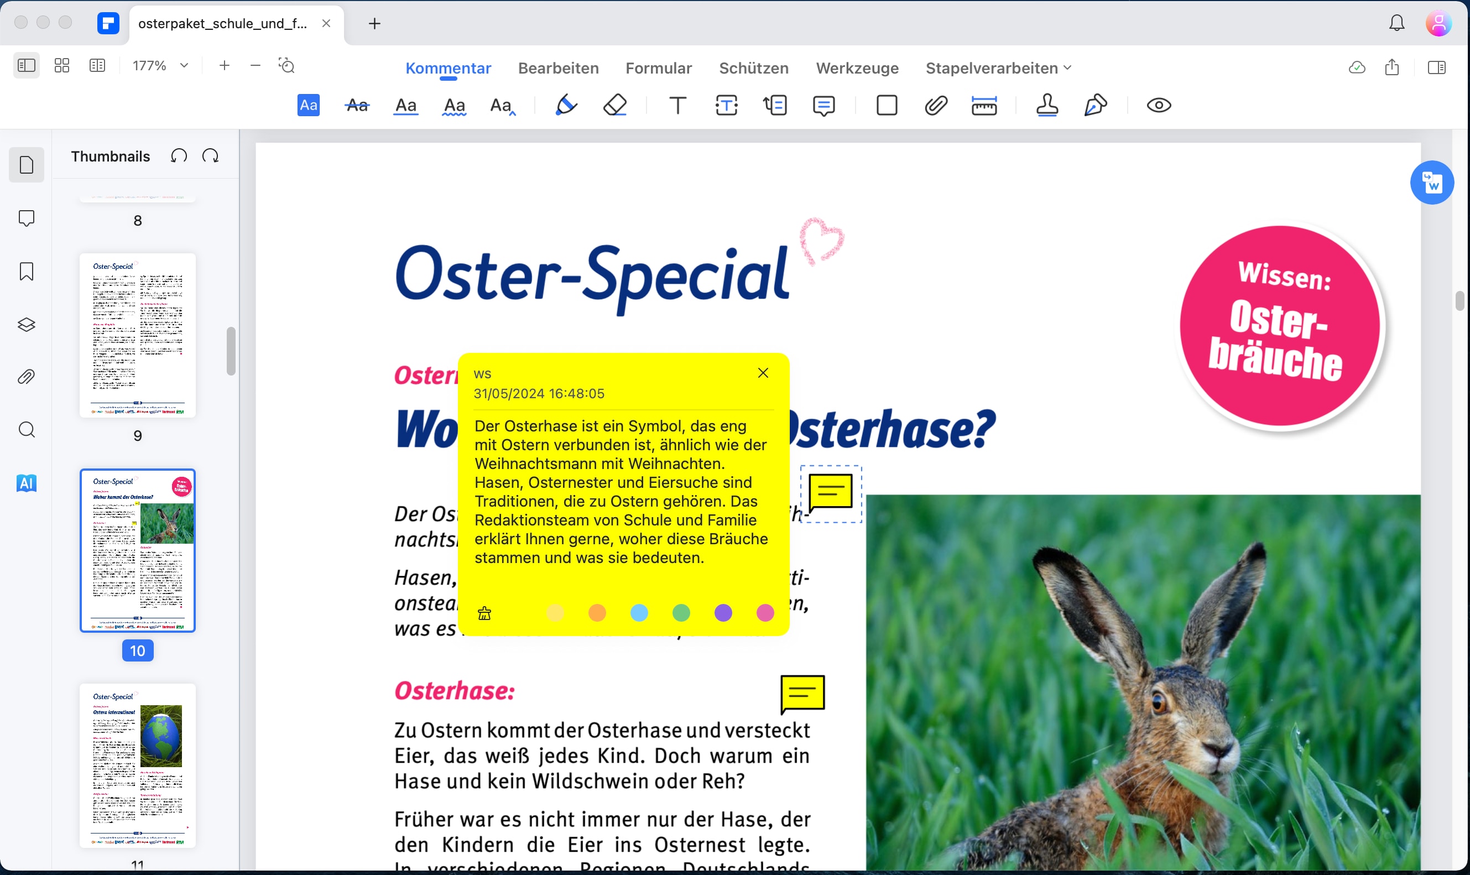Select the pencil drawing tool

(x=566, y=106)
